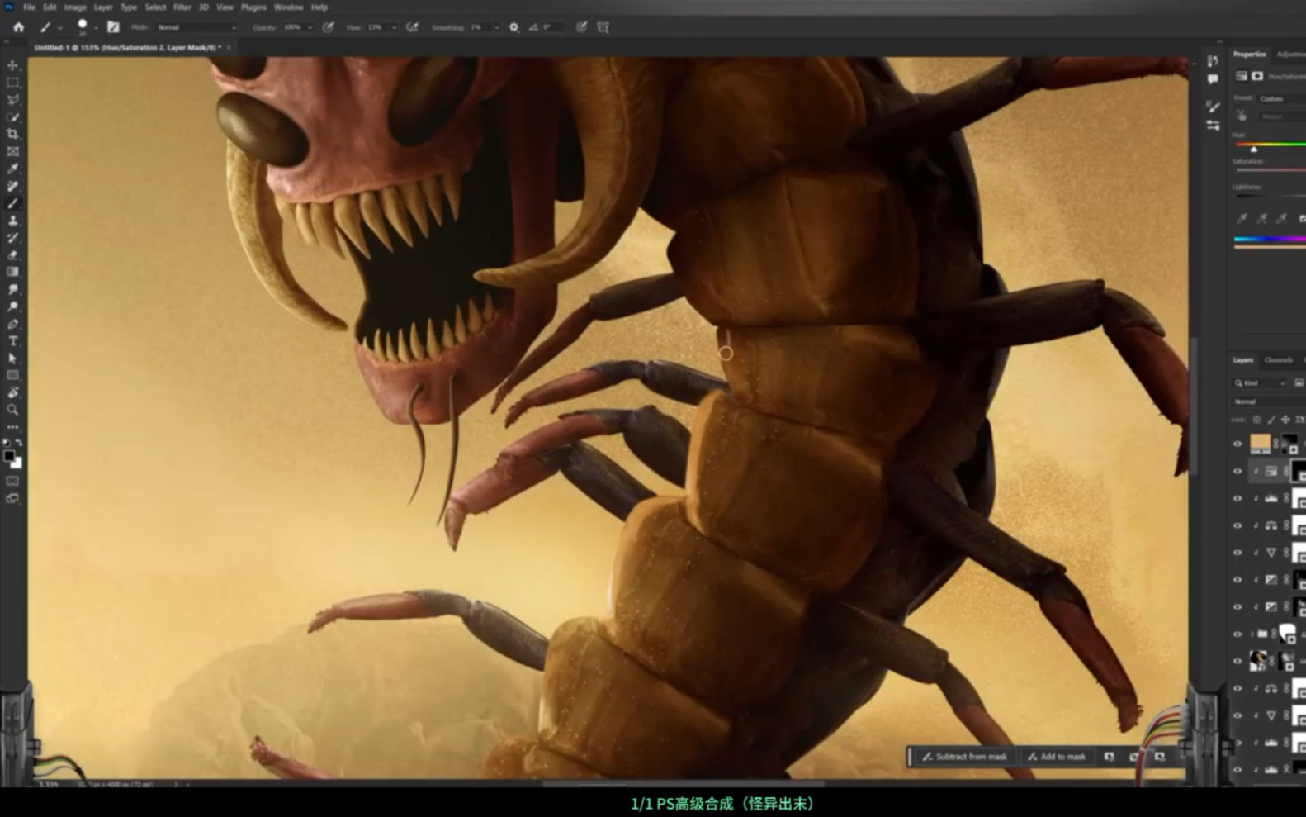Select the Pen tool
The width and height of the screenshot is (1306, 817).
coord(12,324)
